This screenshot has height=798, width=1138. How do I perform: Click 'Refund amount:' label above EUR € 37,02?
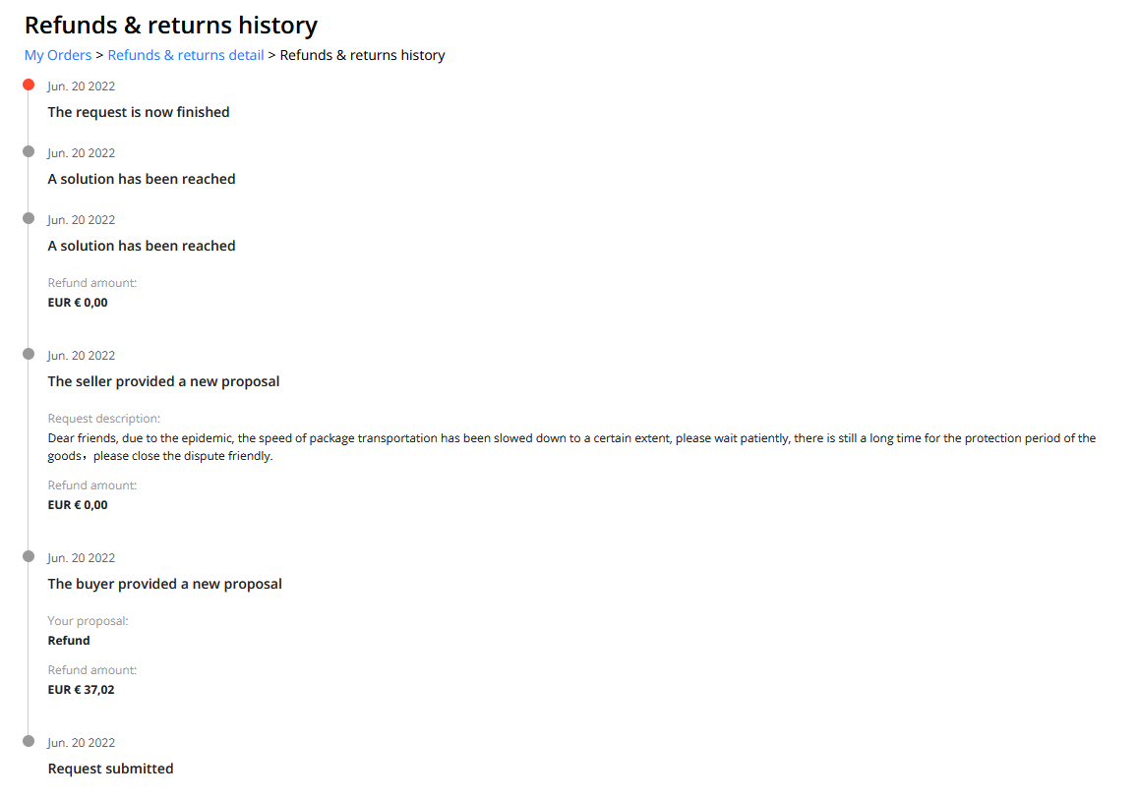tap(92, 670)
